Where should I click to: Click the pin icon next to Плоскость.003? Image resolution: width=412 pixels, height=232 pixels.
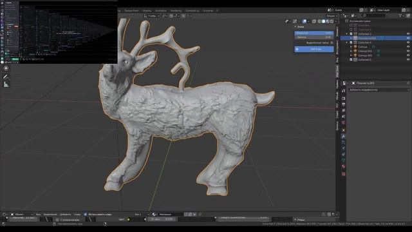(408, 83)
